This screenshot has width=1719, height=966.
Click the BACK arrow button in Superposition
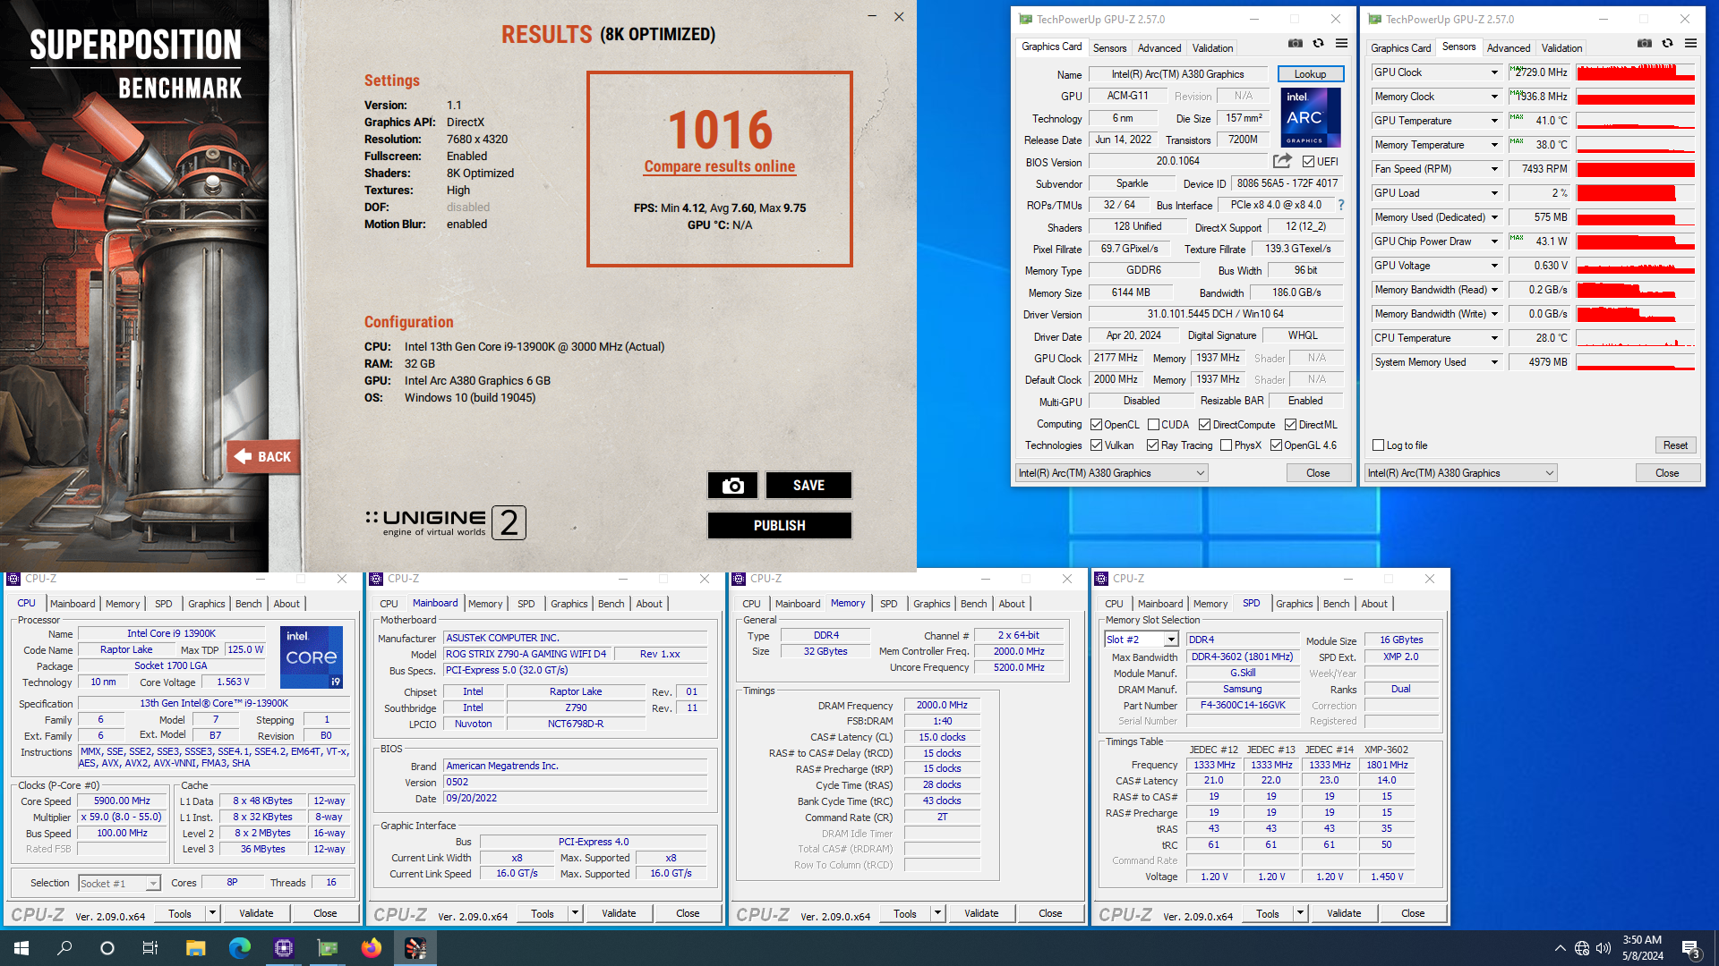263,456
